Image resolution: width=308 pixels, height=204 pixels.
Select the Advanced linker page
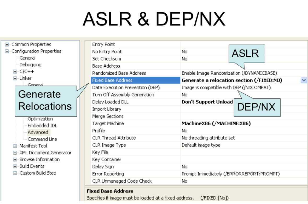[x=38, y=132]
